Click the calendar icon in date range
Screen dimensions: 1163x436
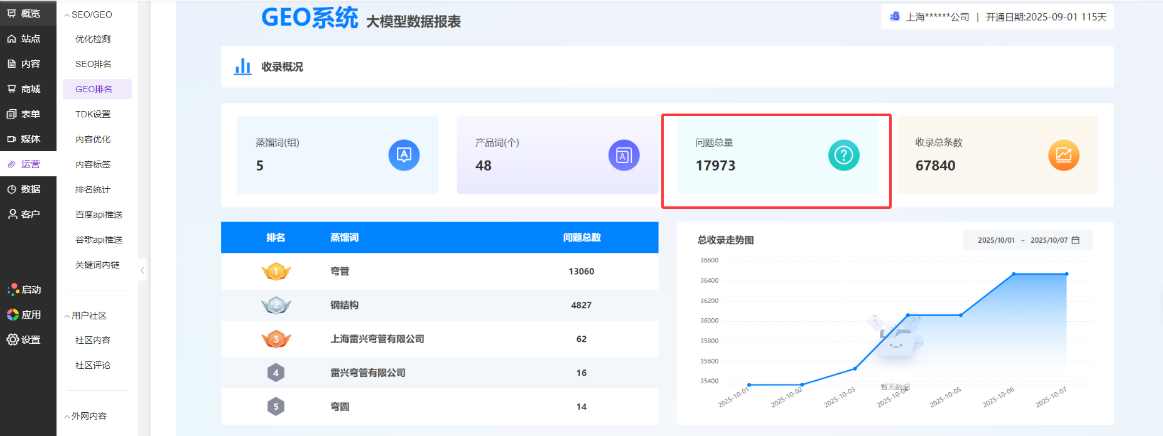point(1075,240)
